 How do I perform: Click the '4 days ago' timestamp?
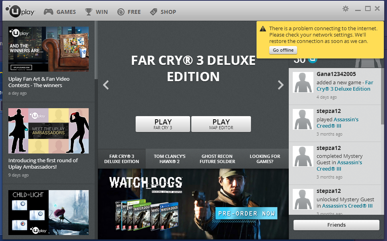coord(327,97)
